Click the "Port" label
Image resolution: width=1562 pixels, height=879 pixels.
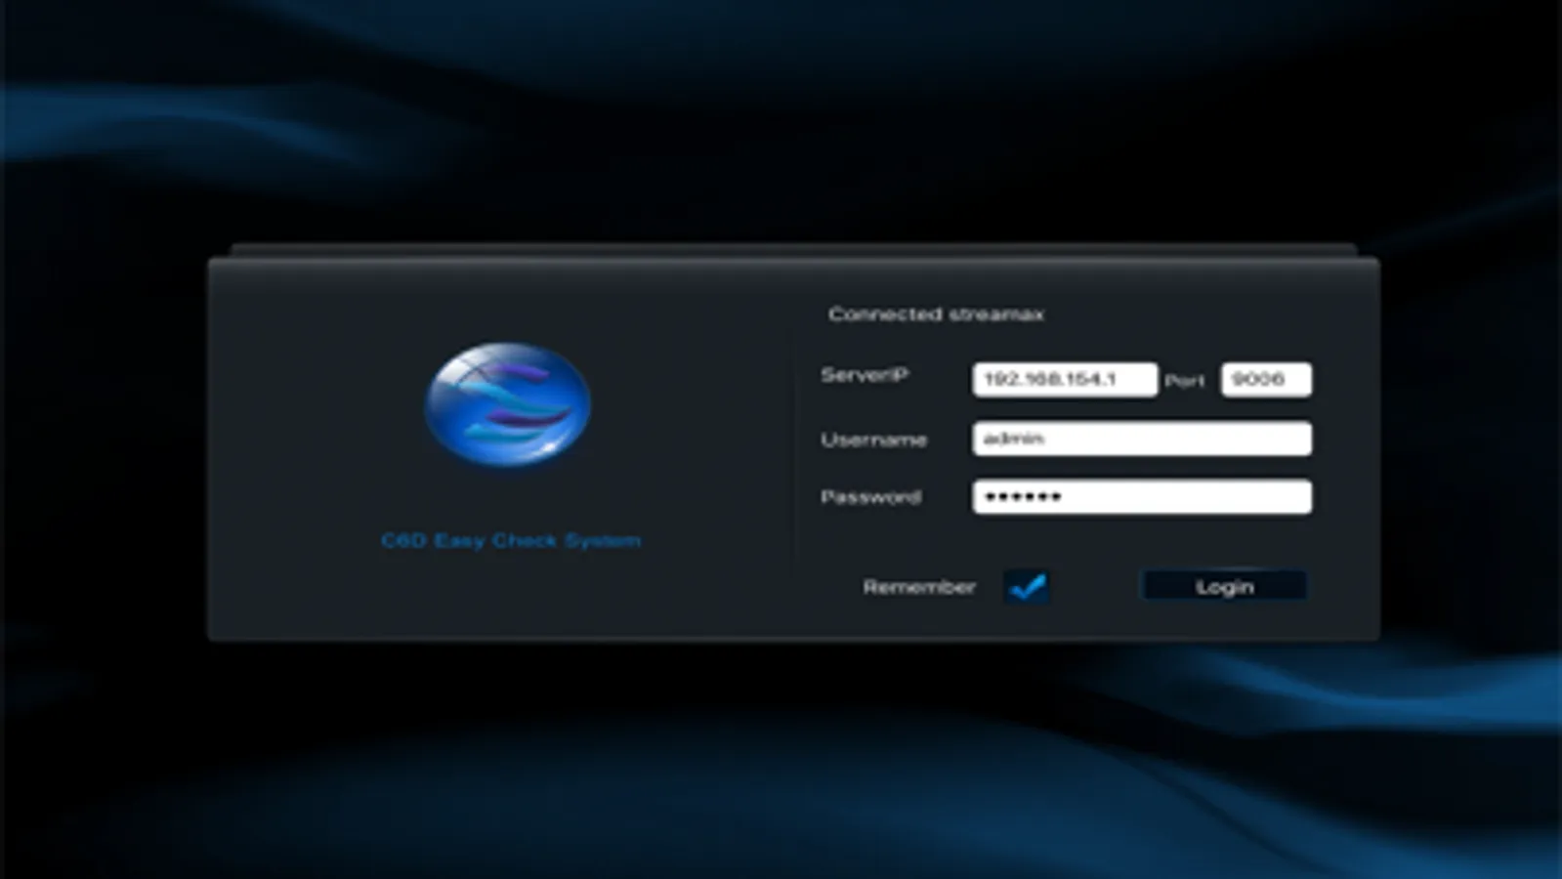(1185, 381)
